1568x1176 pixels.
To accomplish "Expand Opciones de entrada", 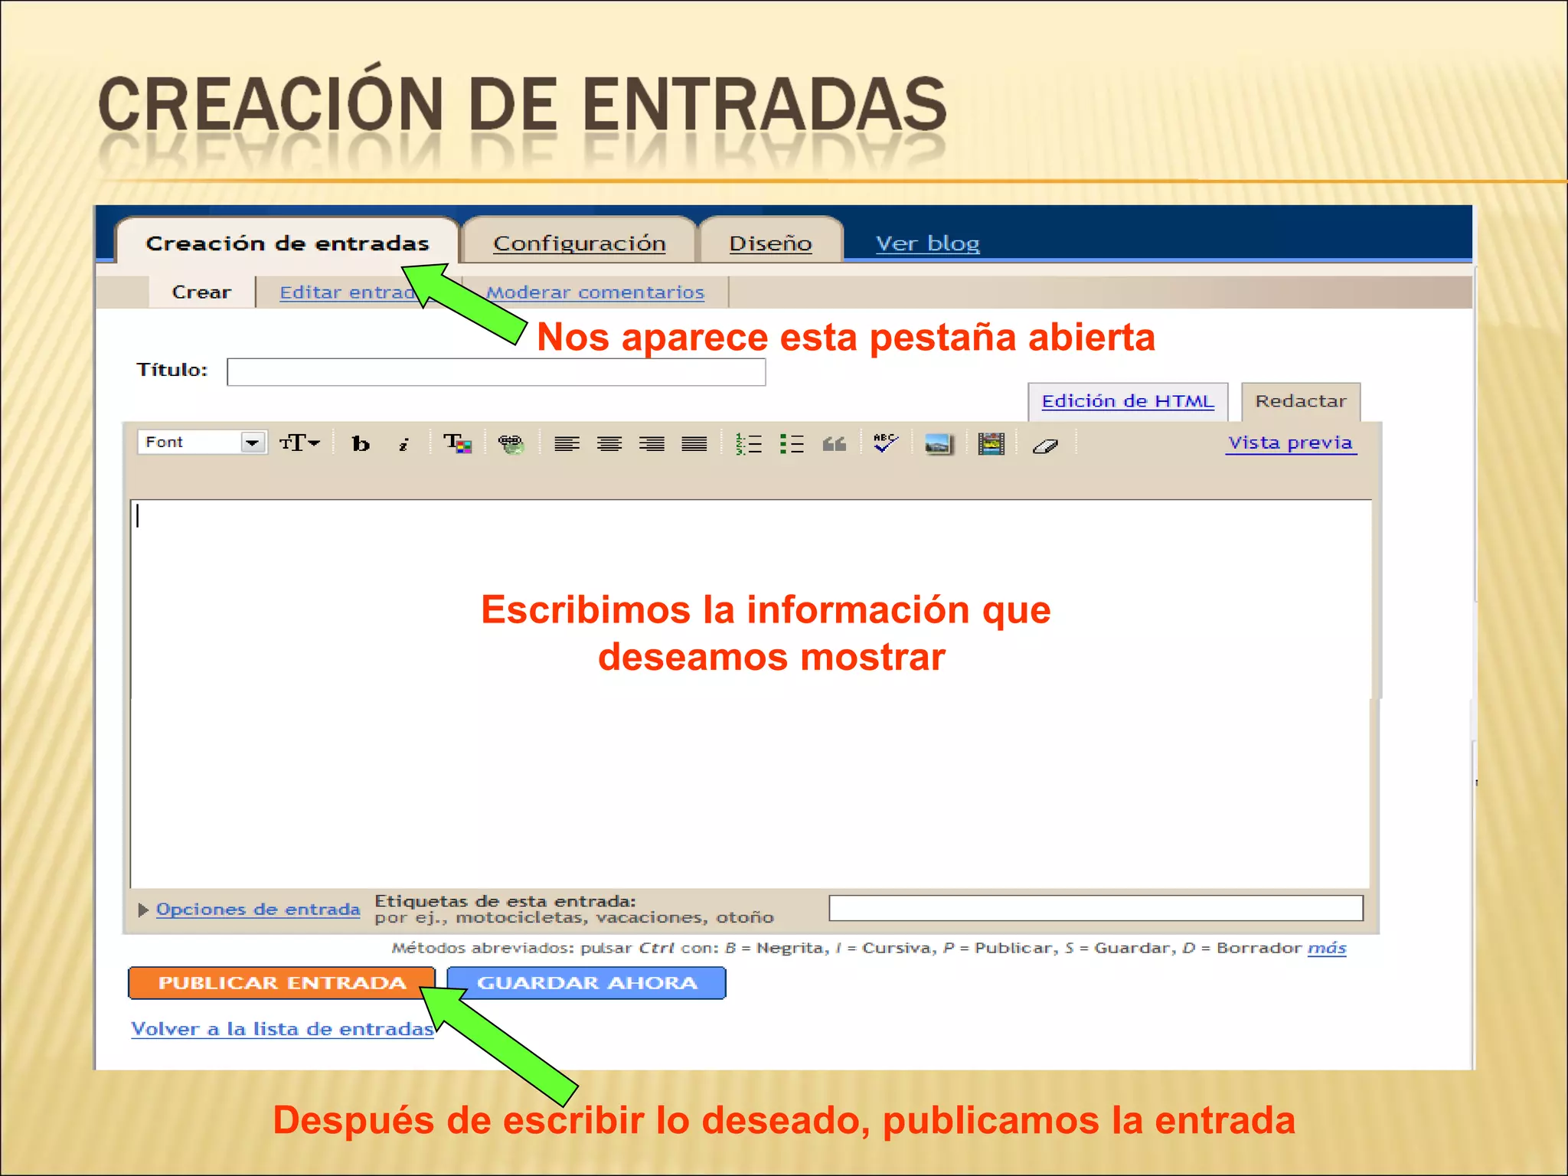I will click(x=257, y=910).
